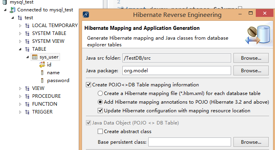Screen dimensions: 275x150
Task: Select the password column label
Action: click(58, 80)
